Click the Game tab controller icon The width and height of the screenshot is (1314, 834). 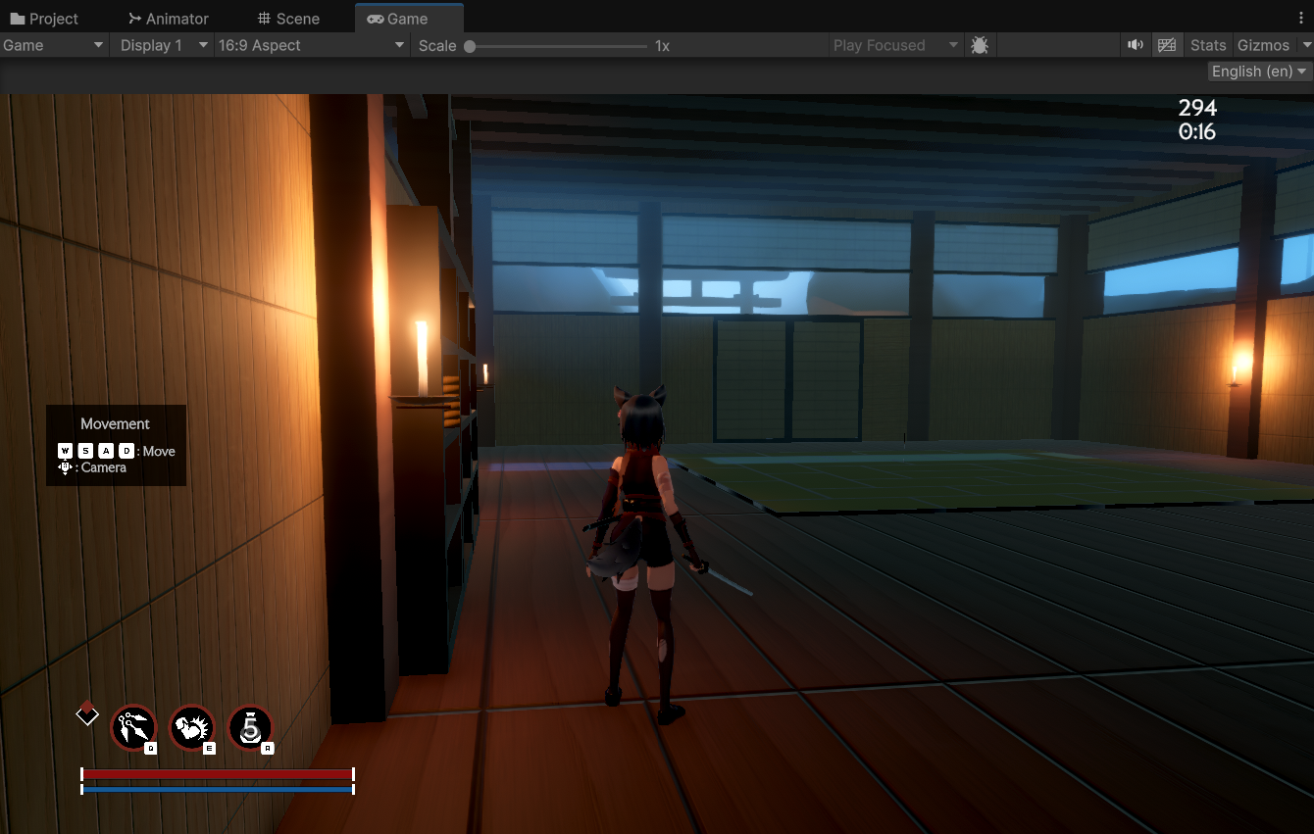coord(376,19)
